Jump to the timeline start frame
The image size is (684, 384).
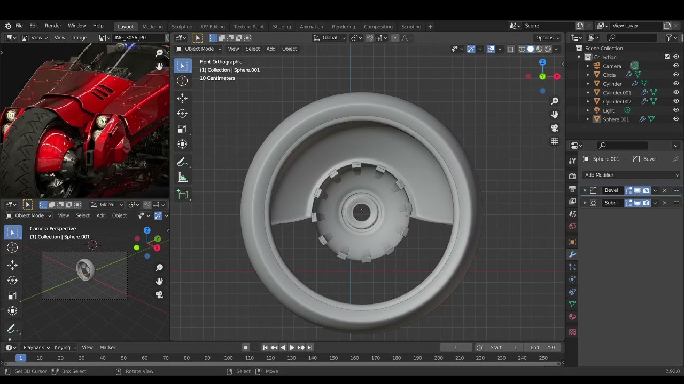pyautogui.click(x=265, y=347)
